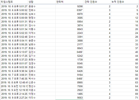Click name cell 박서ㅇ

click(42, 79)
